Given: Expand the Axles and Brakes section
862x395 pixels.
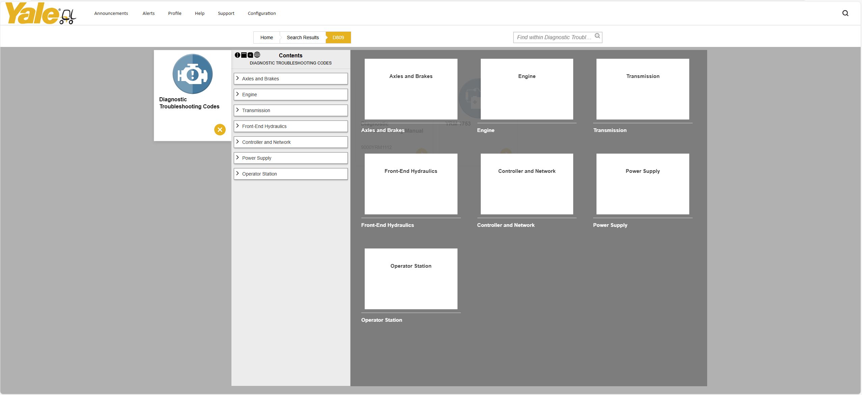Looking at the screenshot, I should tap(238, 78).
